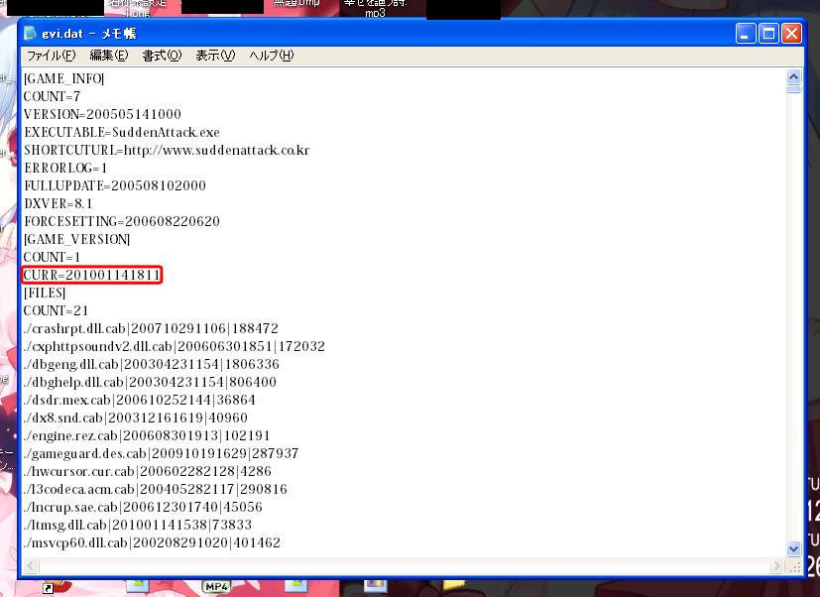820x597 pixels.
Task: Click the vertical scrollbar down arrow
Action: 793,548
